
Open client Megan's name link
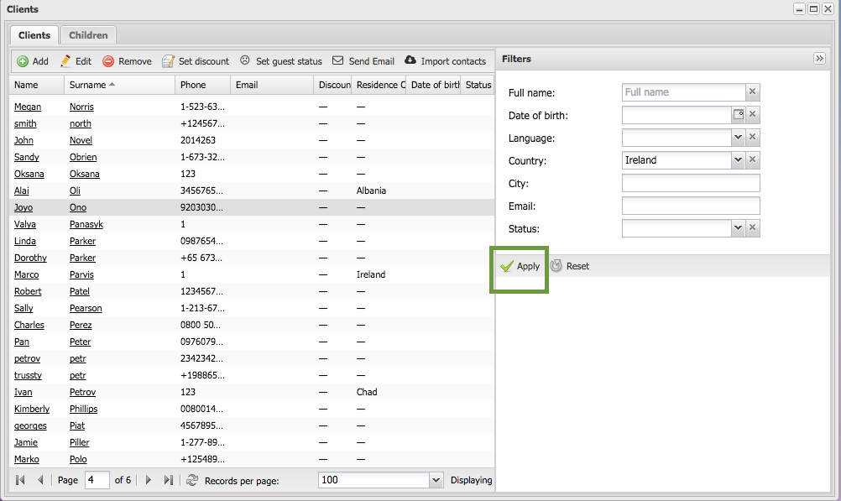[x=28, y=107]
